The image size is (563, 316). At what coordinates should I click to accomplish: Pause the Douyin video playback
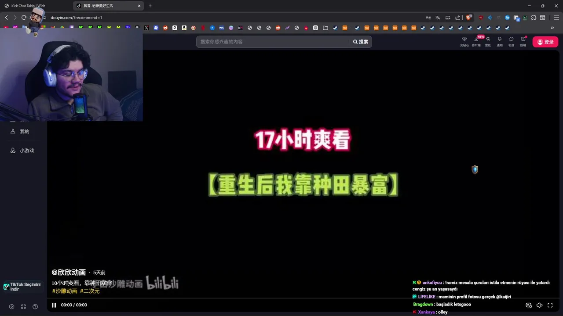pos(54,305)
